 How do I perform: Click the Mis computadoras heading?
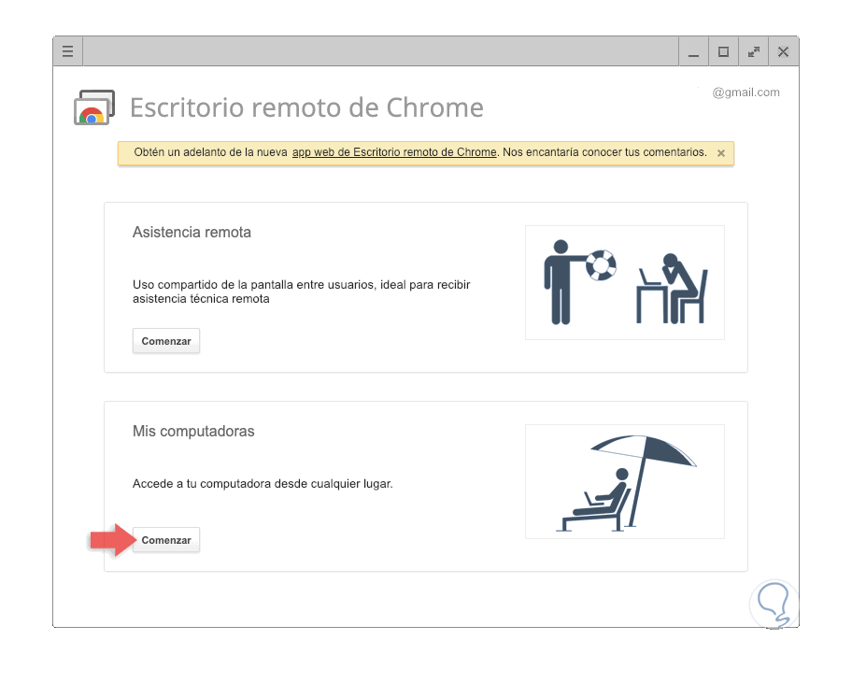click(x=193, y=432)
